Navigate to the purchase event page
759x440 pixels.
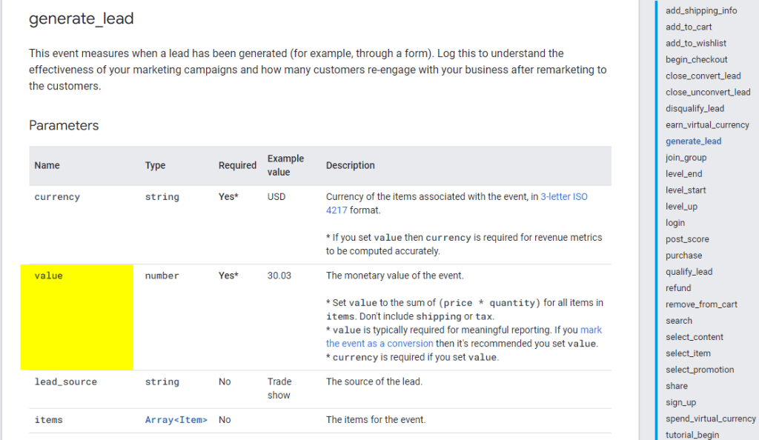click(x=683, y=255)
